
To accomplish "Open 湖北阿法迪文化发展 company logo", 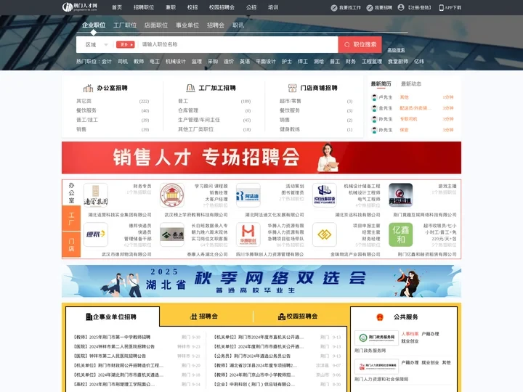I will [x=248, y=195].
